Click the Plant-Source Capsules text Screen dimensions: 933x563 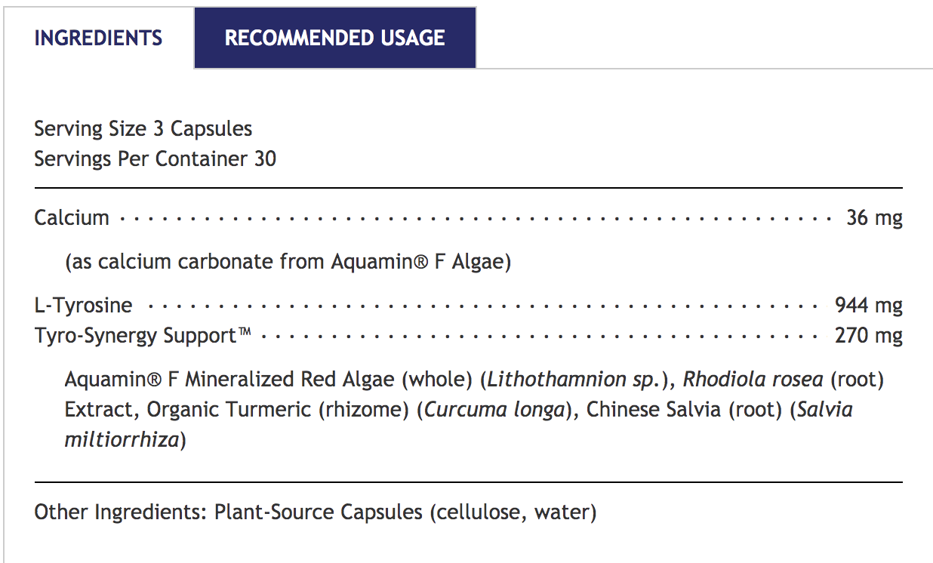318,512
